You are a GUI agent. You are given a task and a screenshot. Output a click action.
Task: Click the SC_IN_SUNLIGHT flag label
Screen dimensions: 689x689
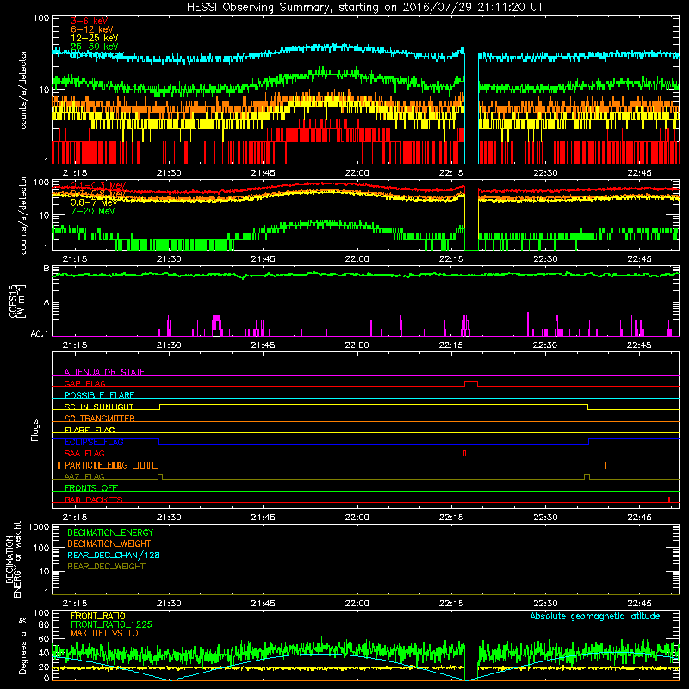tap(99, 407)
